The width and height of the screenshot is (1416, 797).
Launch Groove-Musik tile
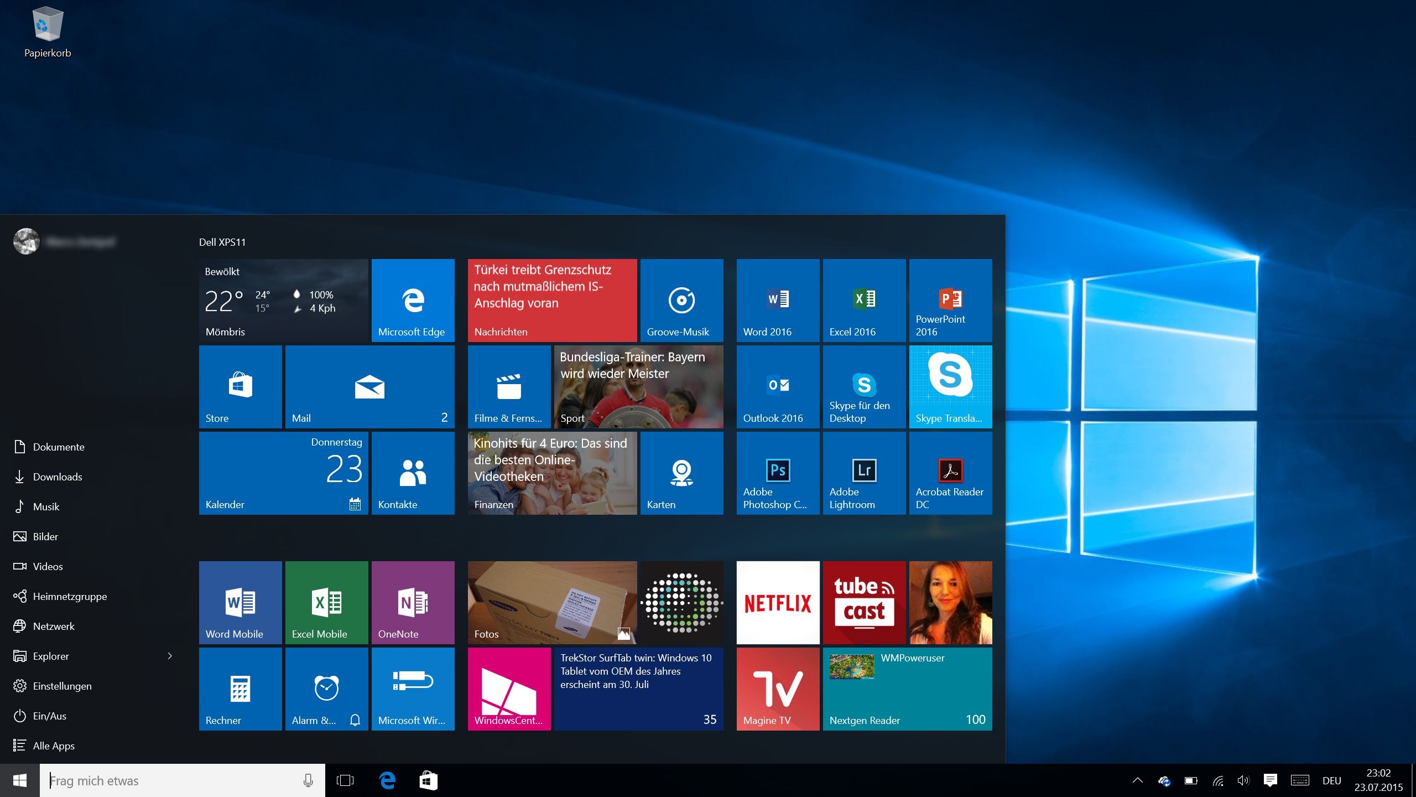(x=681, y=300)
